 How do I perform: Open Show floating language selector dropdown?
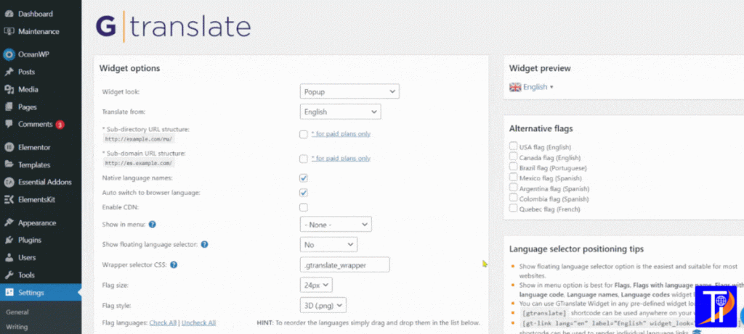[328, 245]
